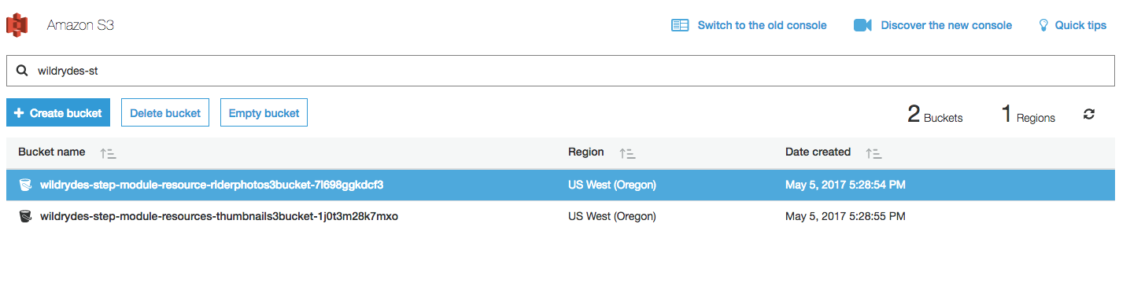Click the old console switch icon
This screenshot has width=1130, height=301.
(680, 25)
